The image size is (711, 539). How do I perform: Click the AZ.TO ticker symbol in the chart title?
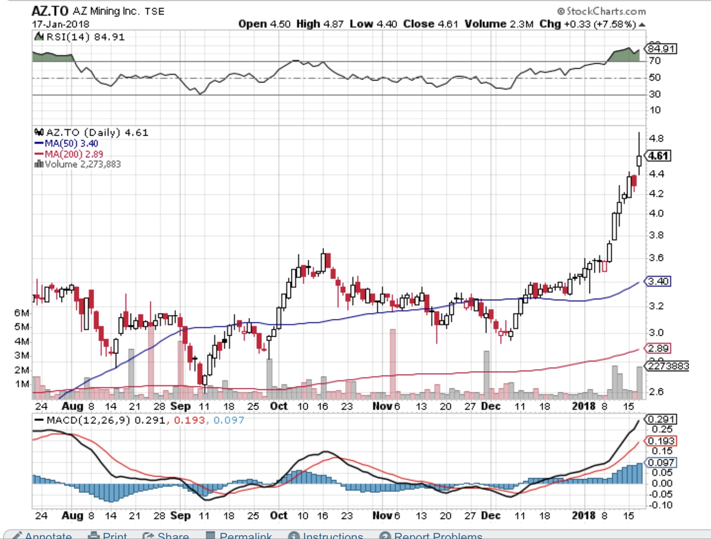pos(50,11)
